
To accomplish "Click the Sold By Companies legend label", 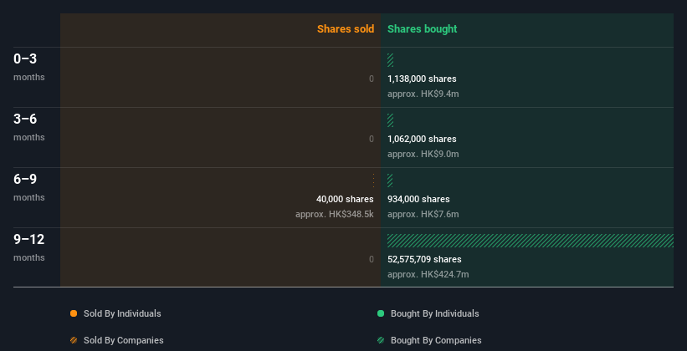I will click(124, 340).
